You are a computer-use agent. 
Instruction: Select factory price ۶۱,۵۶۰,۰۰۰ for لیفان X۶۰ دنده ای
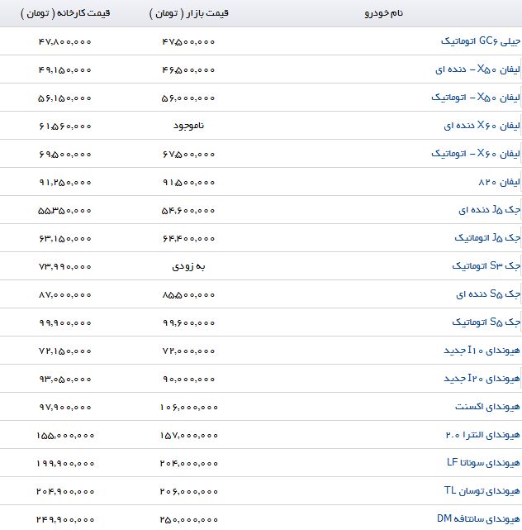coord(64,126)
